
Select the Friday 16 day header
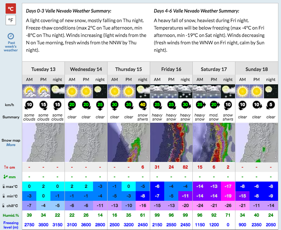pyautogui.click(x=171, y=69)
